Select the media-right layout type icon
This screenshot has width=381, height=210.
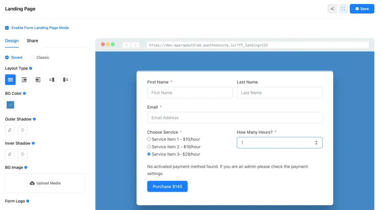[x=52, y=80]
